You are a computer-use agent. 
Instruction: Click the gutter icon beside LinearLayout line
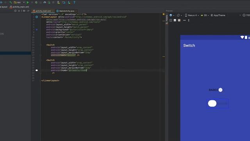click(37, 17)
